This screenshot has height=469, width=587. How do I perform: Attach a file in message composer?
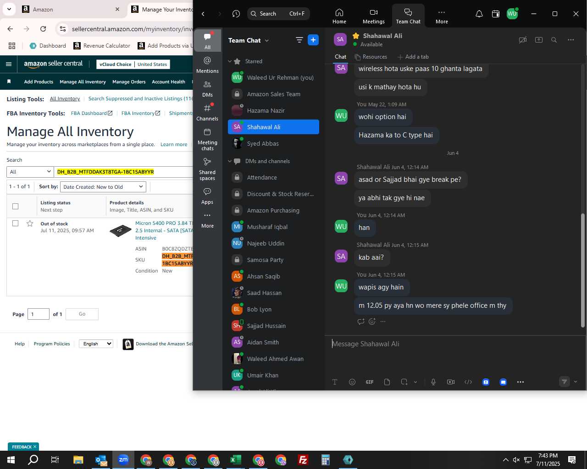[387, 382]
